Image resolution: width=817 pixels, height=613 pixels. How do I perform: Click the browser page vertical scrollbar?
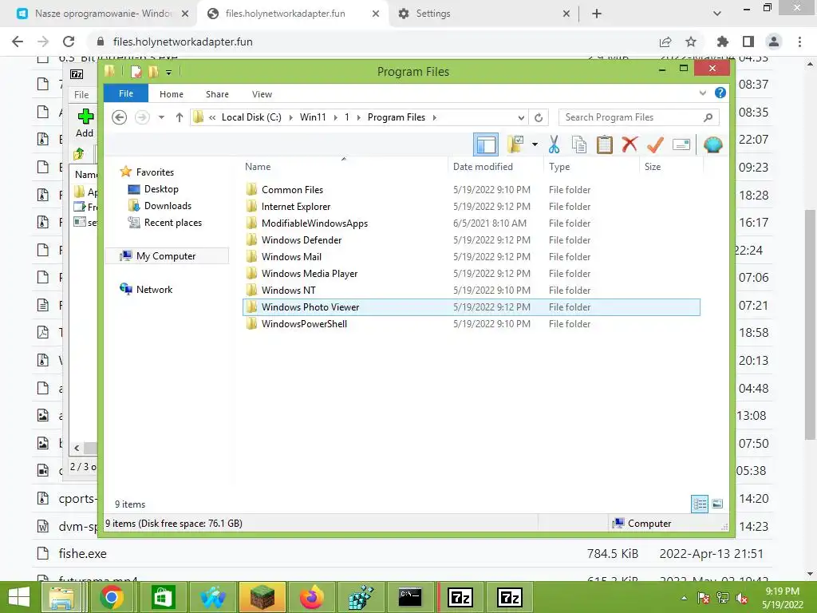coord(810,324)
